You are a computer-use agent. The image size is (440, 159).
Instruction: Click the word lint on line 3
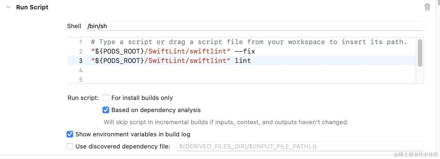point(243,61)
